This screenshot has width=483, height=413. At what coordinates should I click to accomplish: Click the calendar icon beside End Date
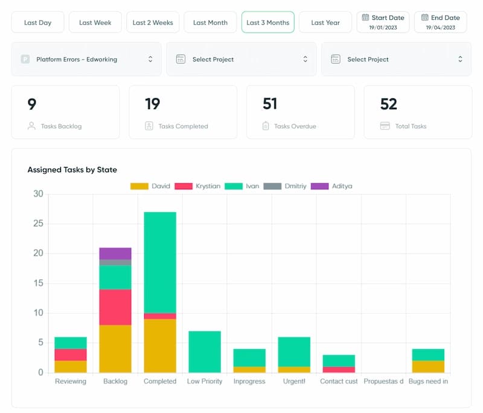click(x=424, y=18)
